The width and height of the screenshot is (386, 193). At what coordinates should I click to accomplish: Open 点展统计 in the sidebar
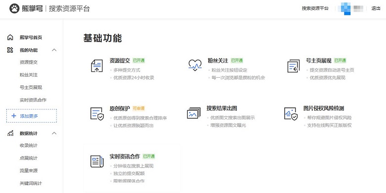coord(29,158)
